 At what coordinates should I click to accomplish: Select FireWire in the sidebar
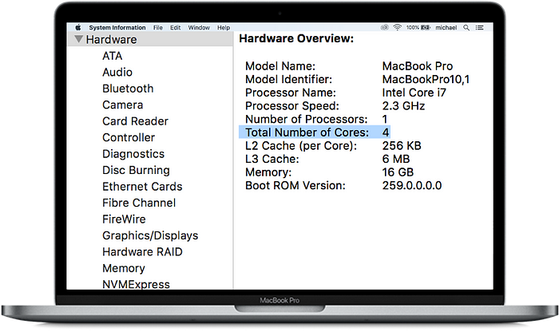point(124,219)
